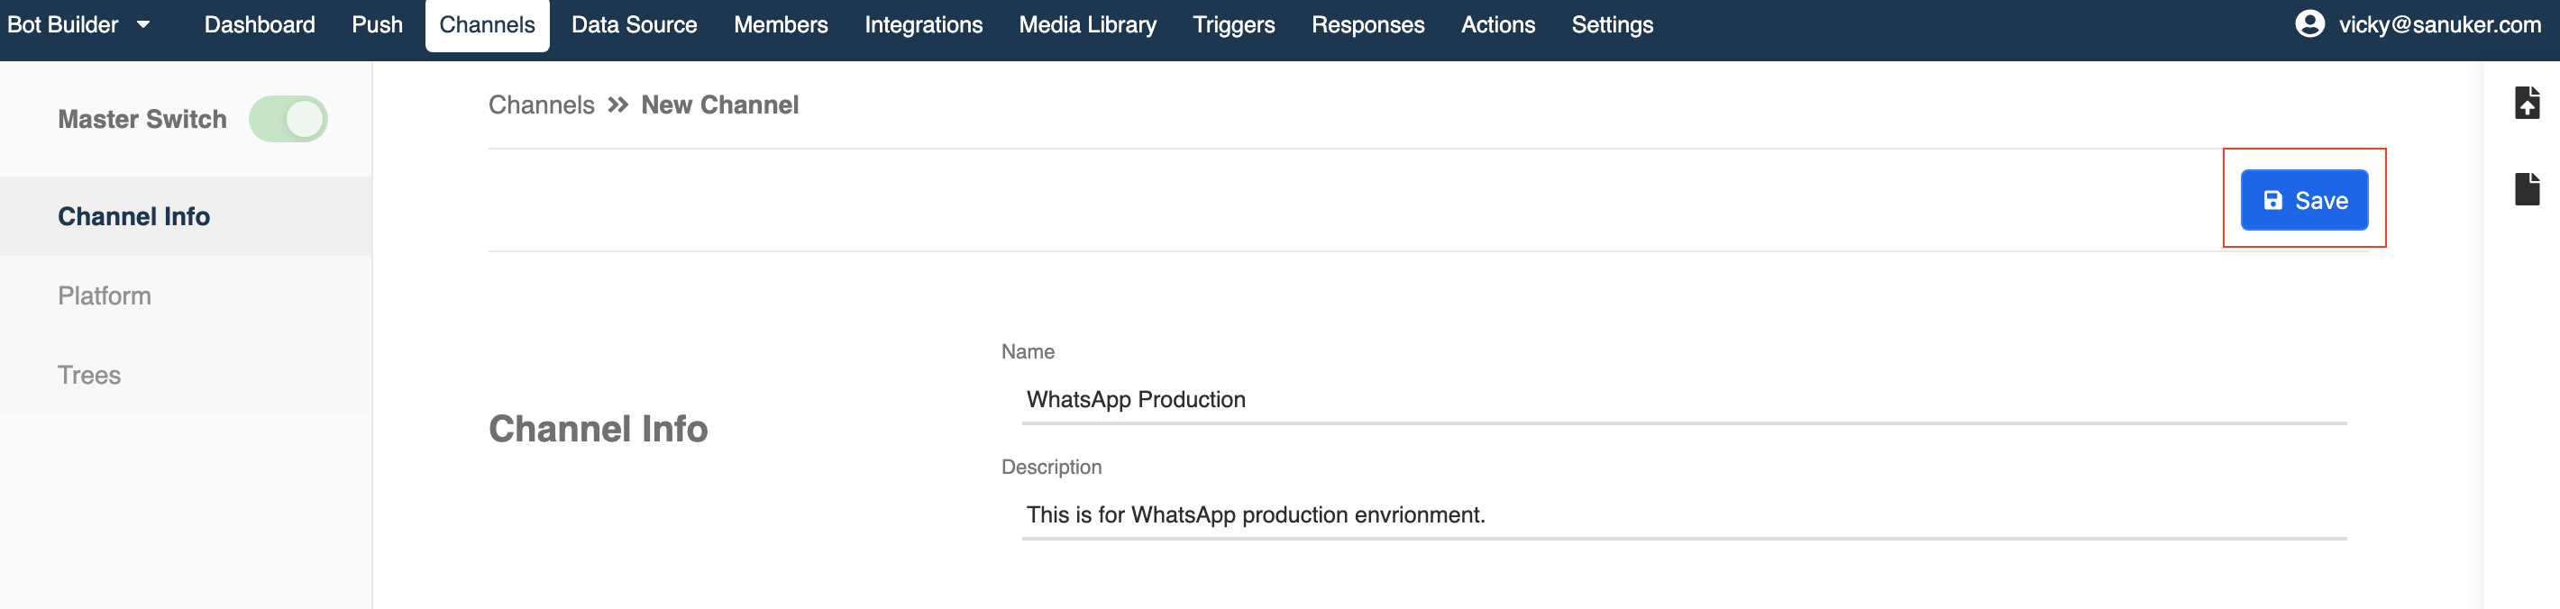
Task: Click the New Channel breadcrumb text
Action: tap(719, 105)
